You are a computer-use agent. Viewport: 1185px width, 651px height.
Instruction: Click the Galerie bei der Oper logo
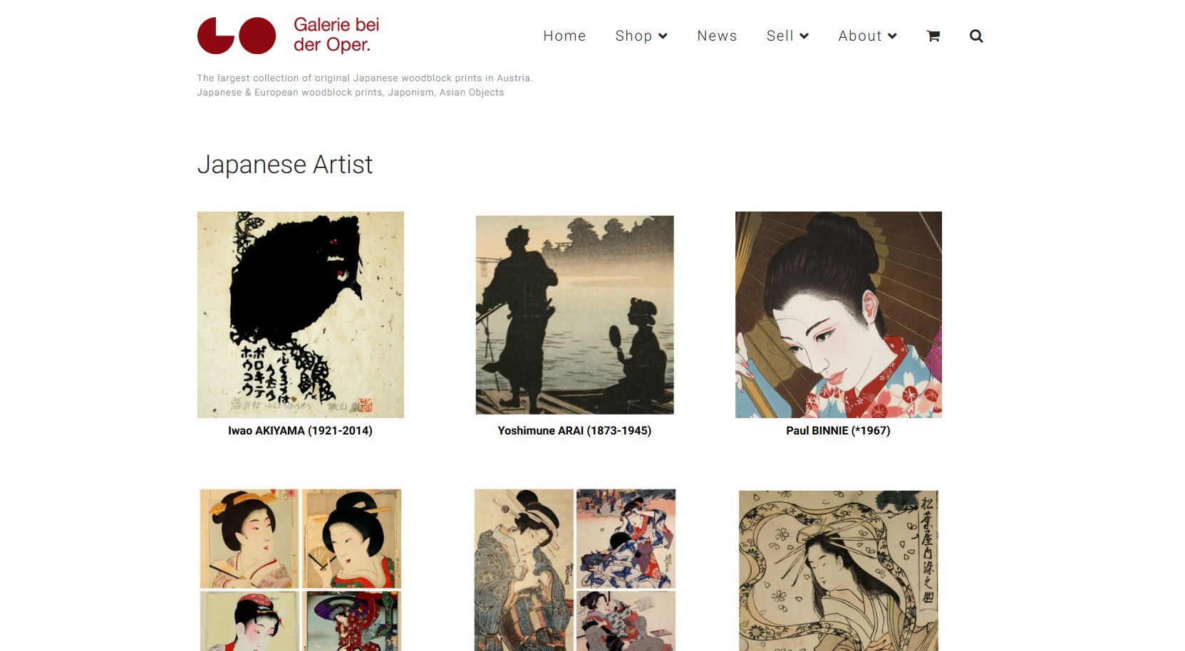(236, 36)
